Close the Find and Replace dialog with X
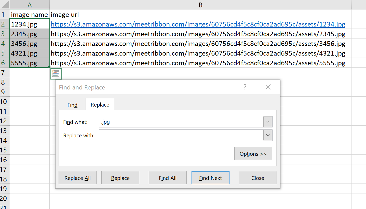This screenshot has height=209, width=366. (268, 87)
